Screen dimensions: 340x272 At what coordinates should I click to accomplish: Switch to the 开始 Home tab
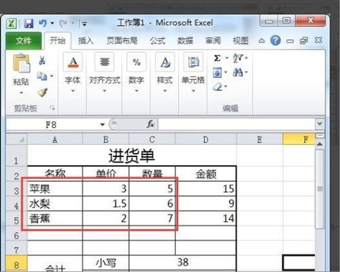58,41
